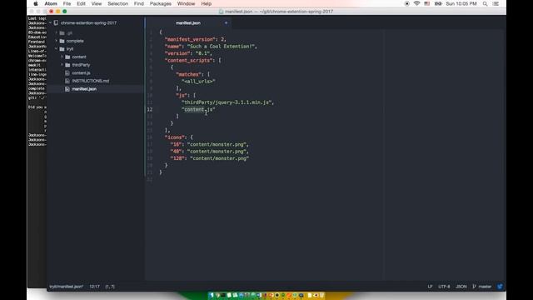Collapse the tryit folder arrow
Image resolution: width=533 pixels, height=300 pixels.
(x=57, y=48)
